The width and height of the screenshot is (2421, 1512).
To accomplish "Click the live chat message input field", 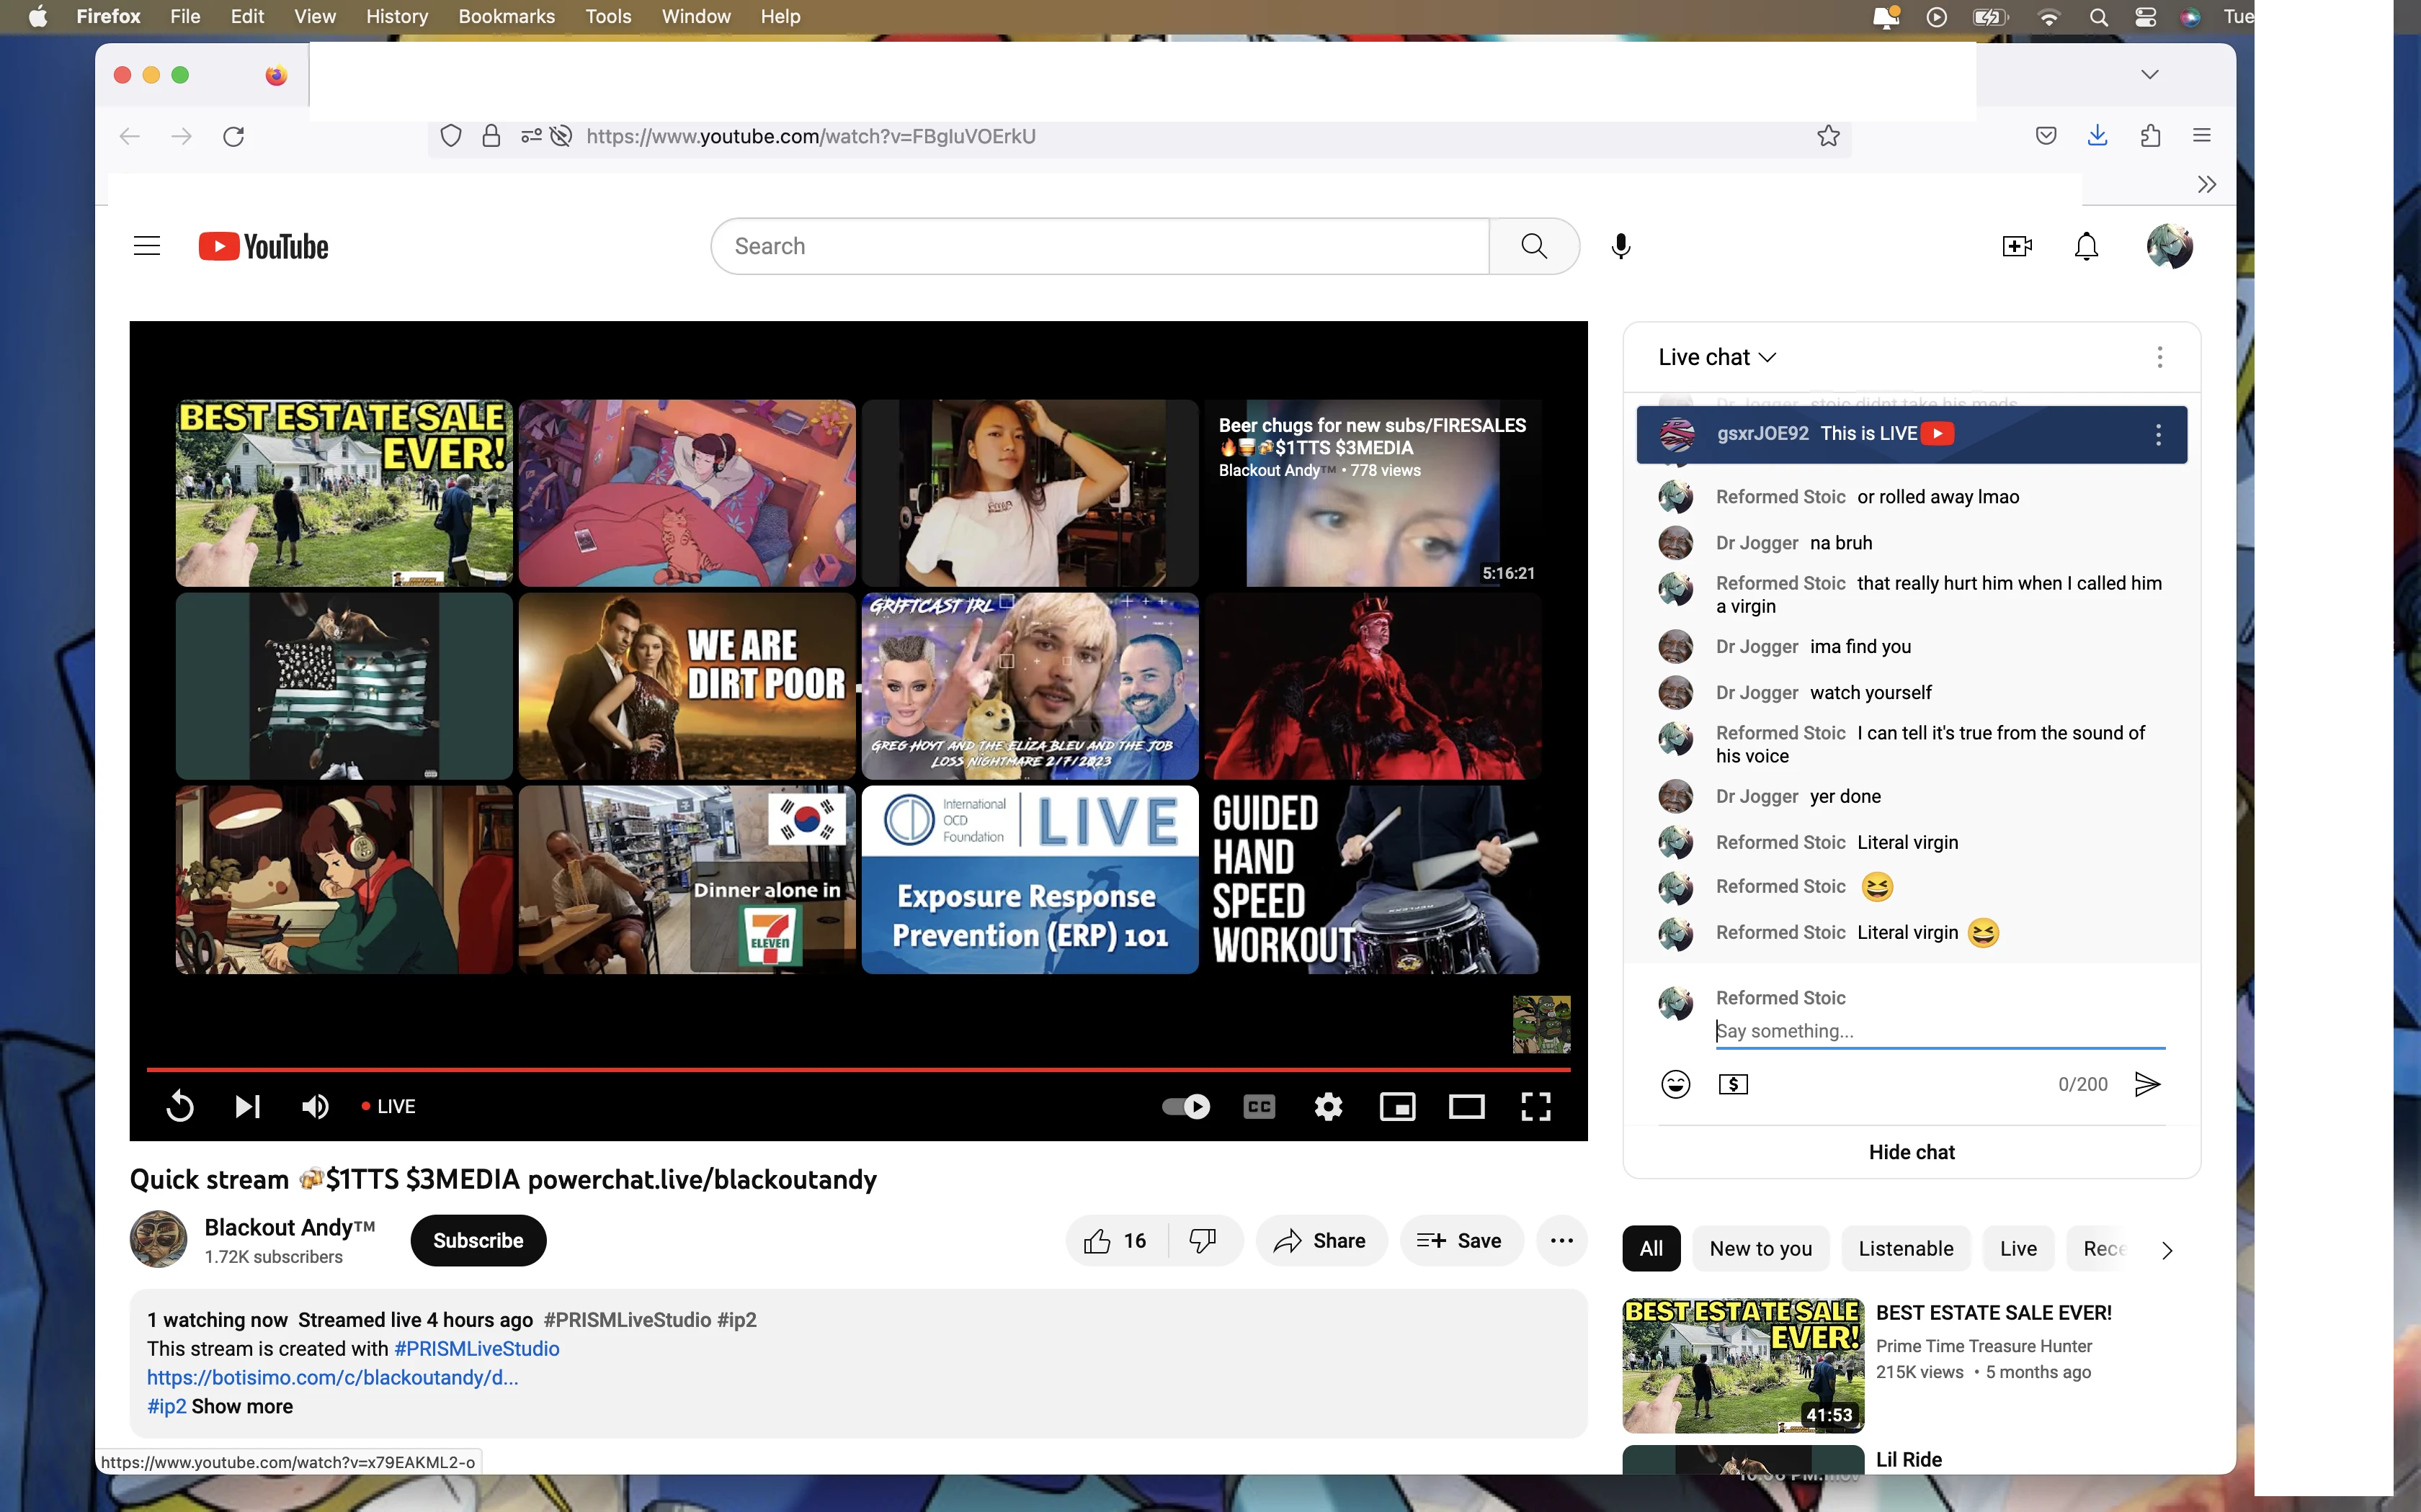I will 1940,1030.
